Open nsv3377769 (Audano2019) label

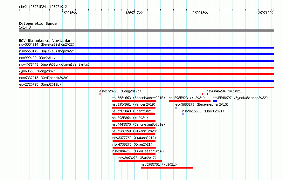134,138
